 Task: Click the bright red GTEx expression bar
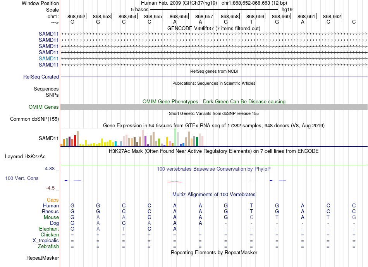tap(75, 140)
